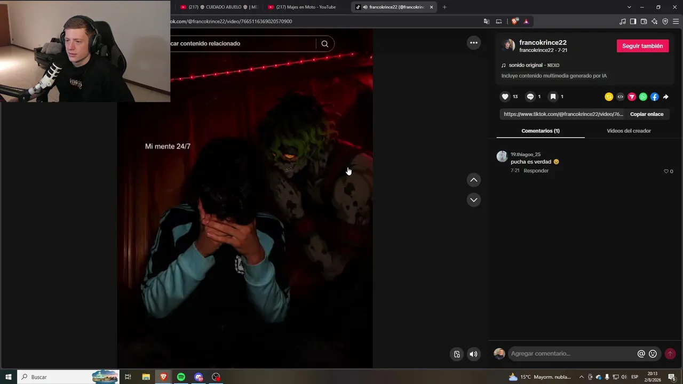This screenshot has height=384, width=683.
Task: Click the browser address bar URL
Action: point(231,21)
